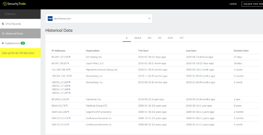The width and height of the screenshot is (263, 135).
Task: Click the abc14news.com search field
Action: [x=99, y=19]
